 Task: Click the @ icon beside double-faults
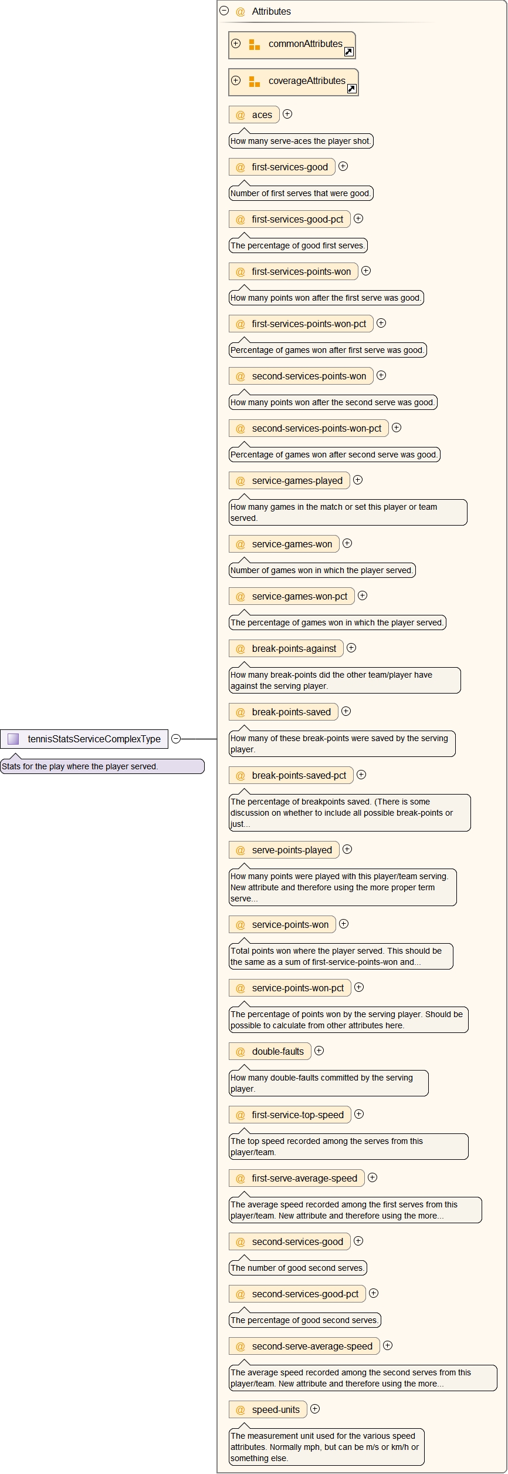(x=241, y=1052)
